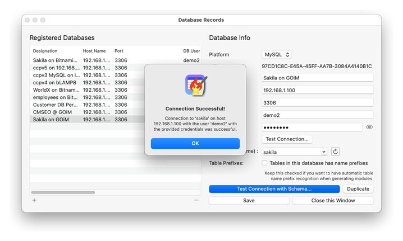The height and width of the screenshot is (241, 403).
Task: Select 'employees on Bit...' row
Action: [x=88, y=98]
